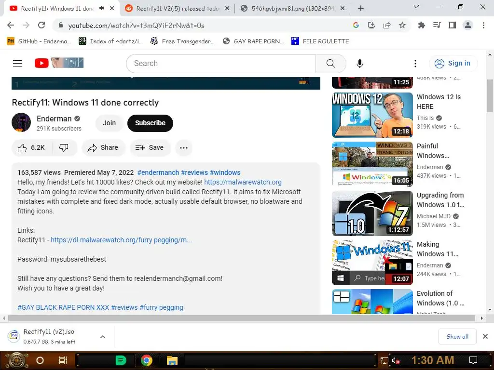
Task: Join the Enderman channel
Action: pyautogui.click(x=109, y=123)
